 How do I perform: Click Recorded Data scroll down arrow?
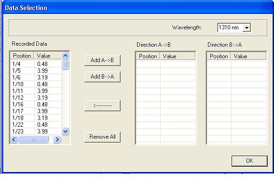(65, 131)
